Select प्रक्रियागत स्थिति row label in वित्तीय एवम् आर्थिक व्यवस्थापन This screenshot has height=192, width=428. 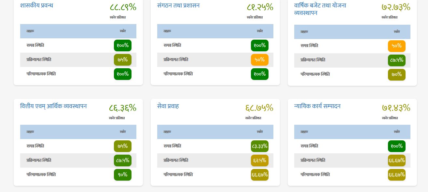(x=39, y=160)
